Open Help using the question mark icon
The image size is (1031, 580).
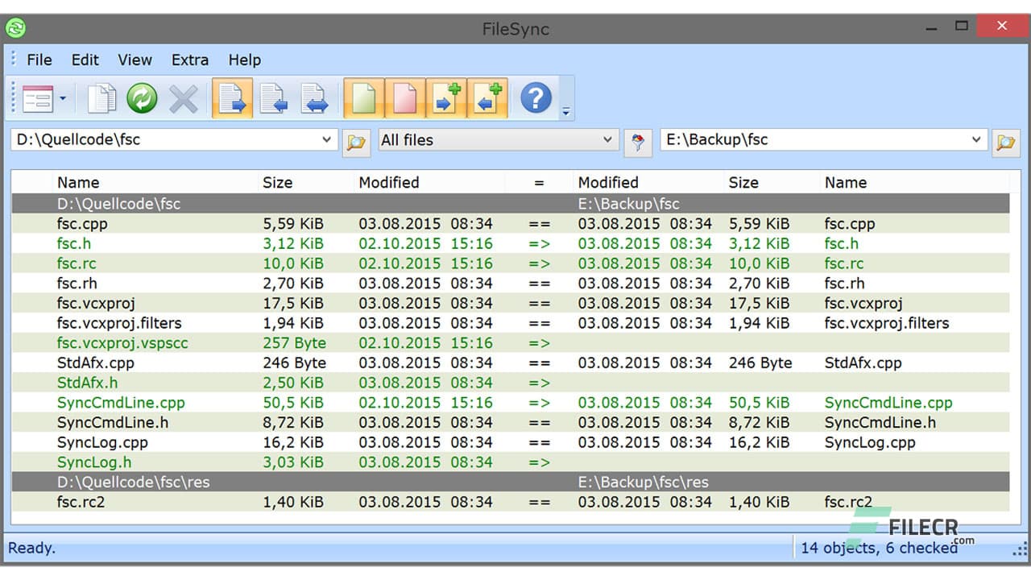pyautogui.click(x=536, y=97)
